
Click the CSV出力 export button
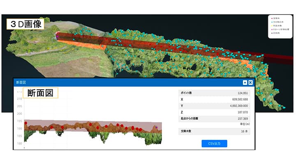(214, 143)
